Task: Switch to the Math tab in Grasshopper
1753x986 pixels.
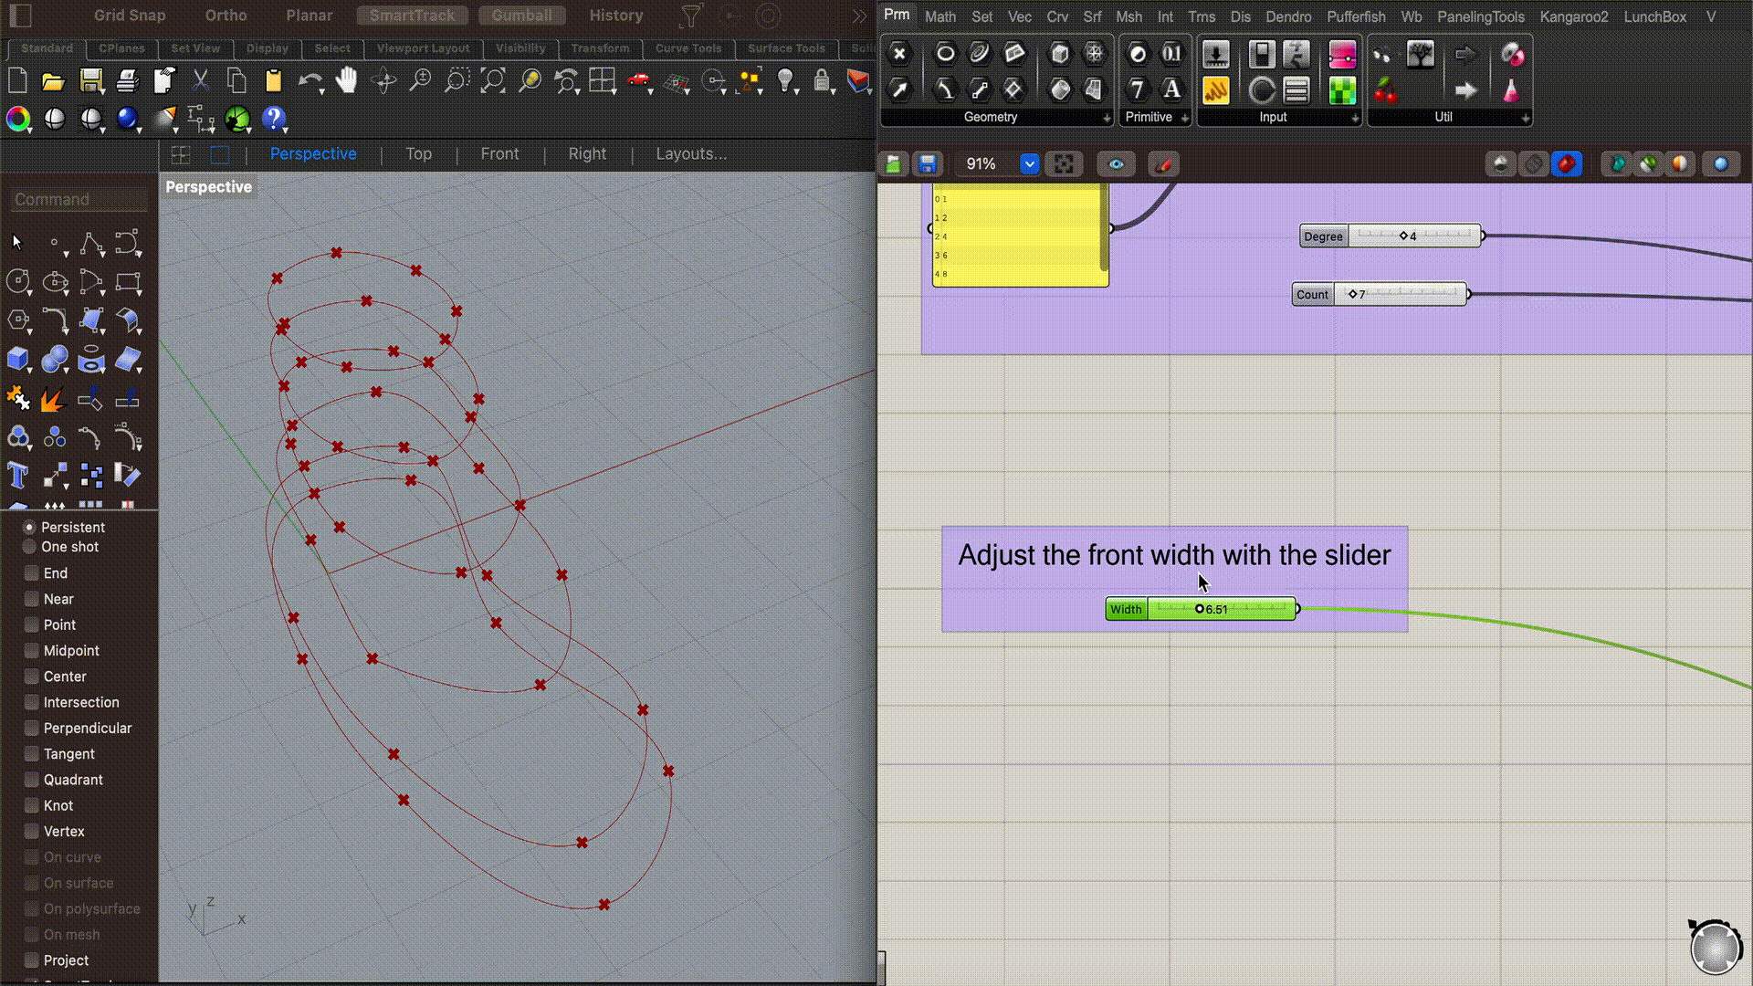Action: point(940,16)
